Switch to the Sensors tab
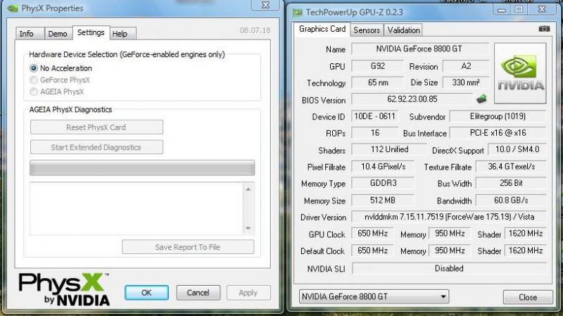Image resolution: width=563 pixels, height=316 pixels. 367,30
